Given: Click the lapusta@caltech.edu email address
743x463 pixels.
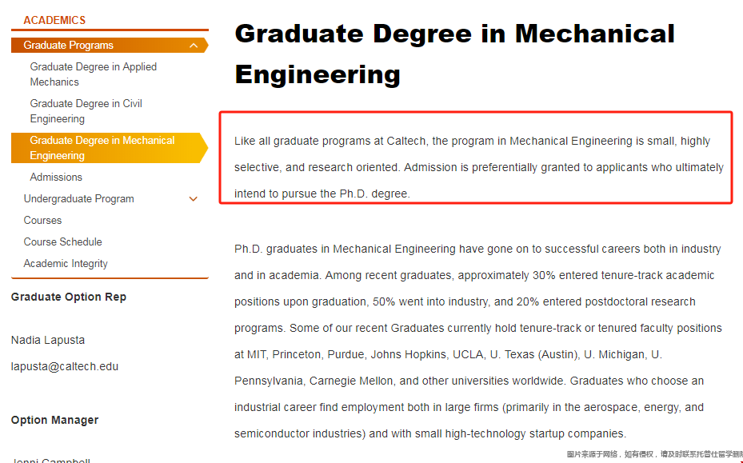Looking at the screenshot, I should (65, 366).
